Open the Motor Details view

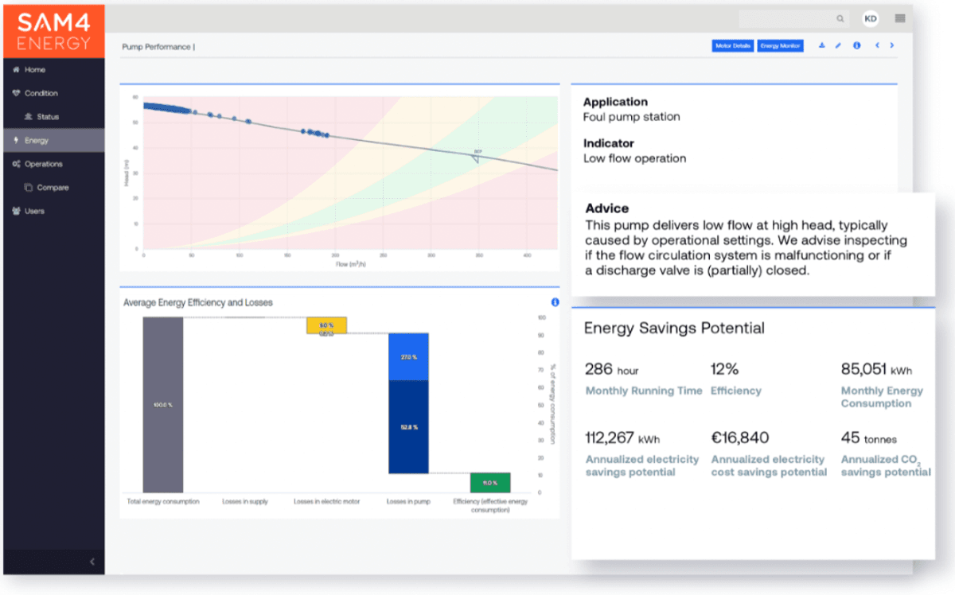(x=733, y=46)
